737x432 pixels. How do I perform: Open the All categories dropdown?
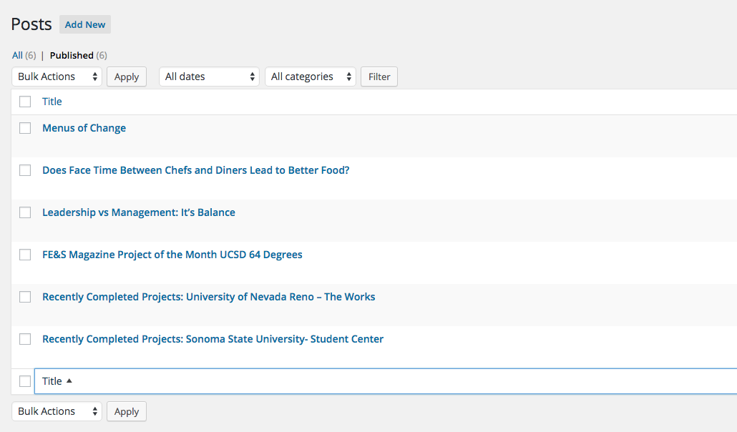pyautogui.click(x=310, y=77)
